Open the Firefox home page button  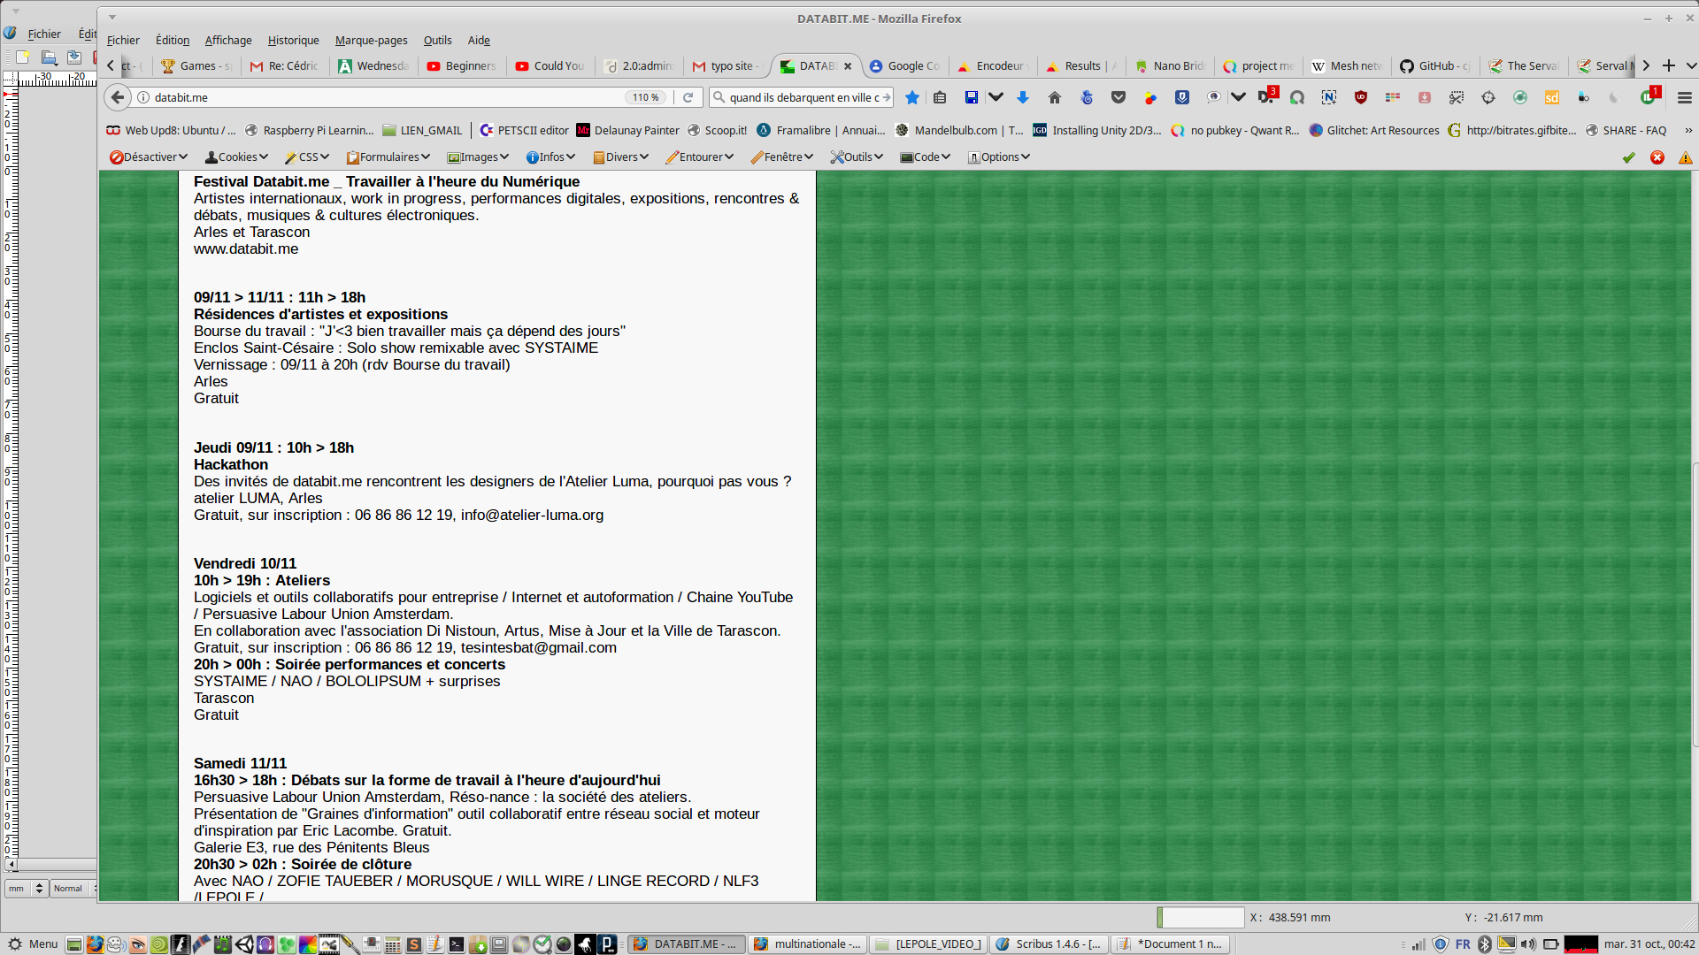pos(1054,97)
